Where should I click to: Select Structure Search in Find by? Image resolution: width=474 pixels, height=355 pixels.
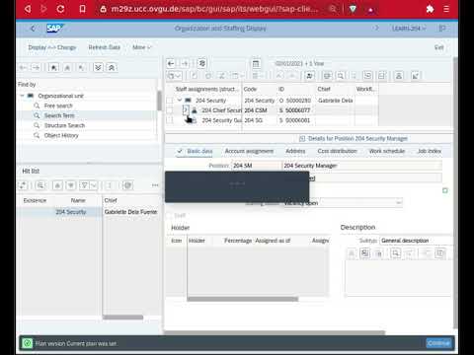(x=64, y=125)
